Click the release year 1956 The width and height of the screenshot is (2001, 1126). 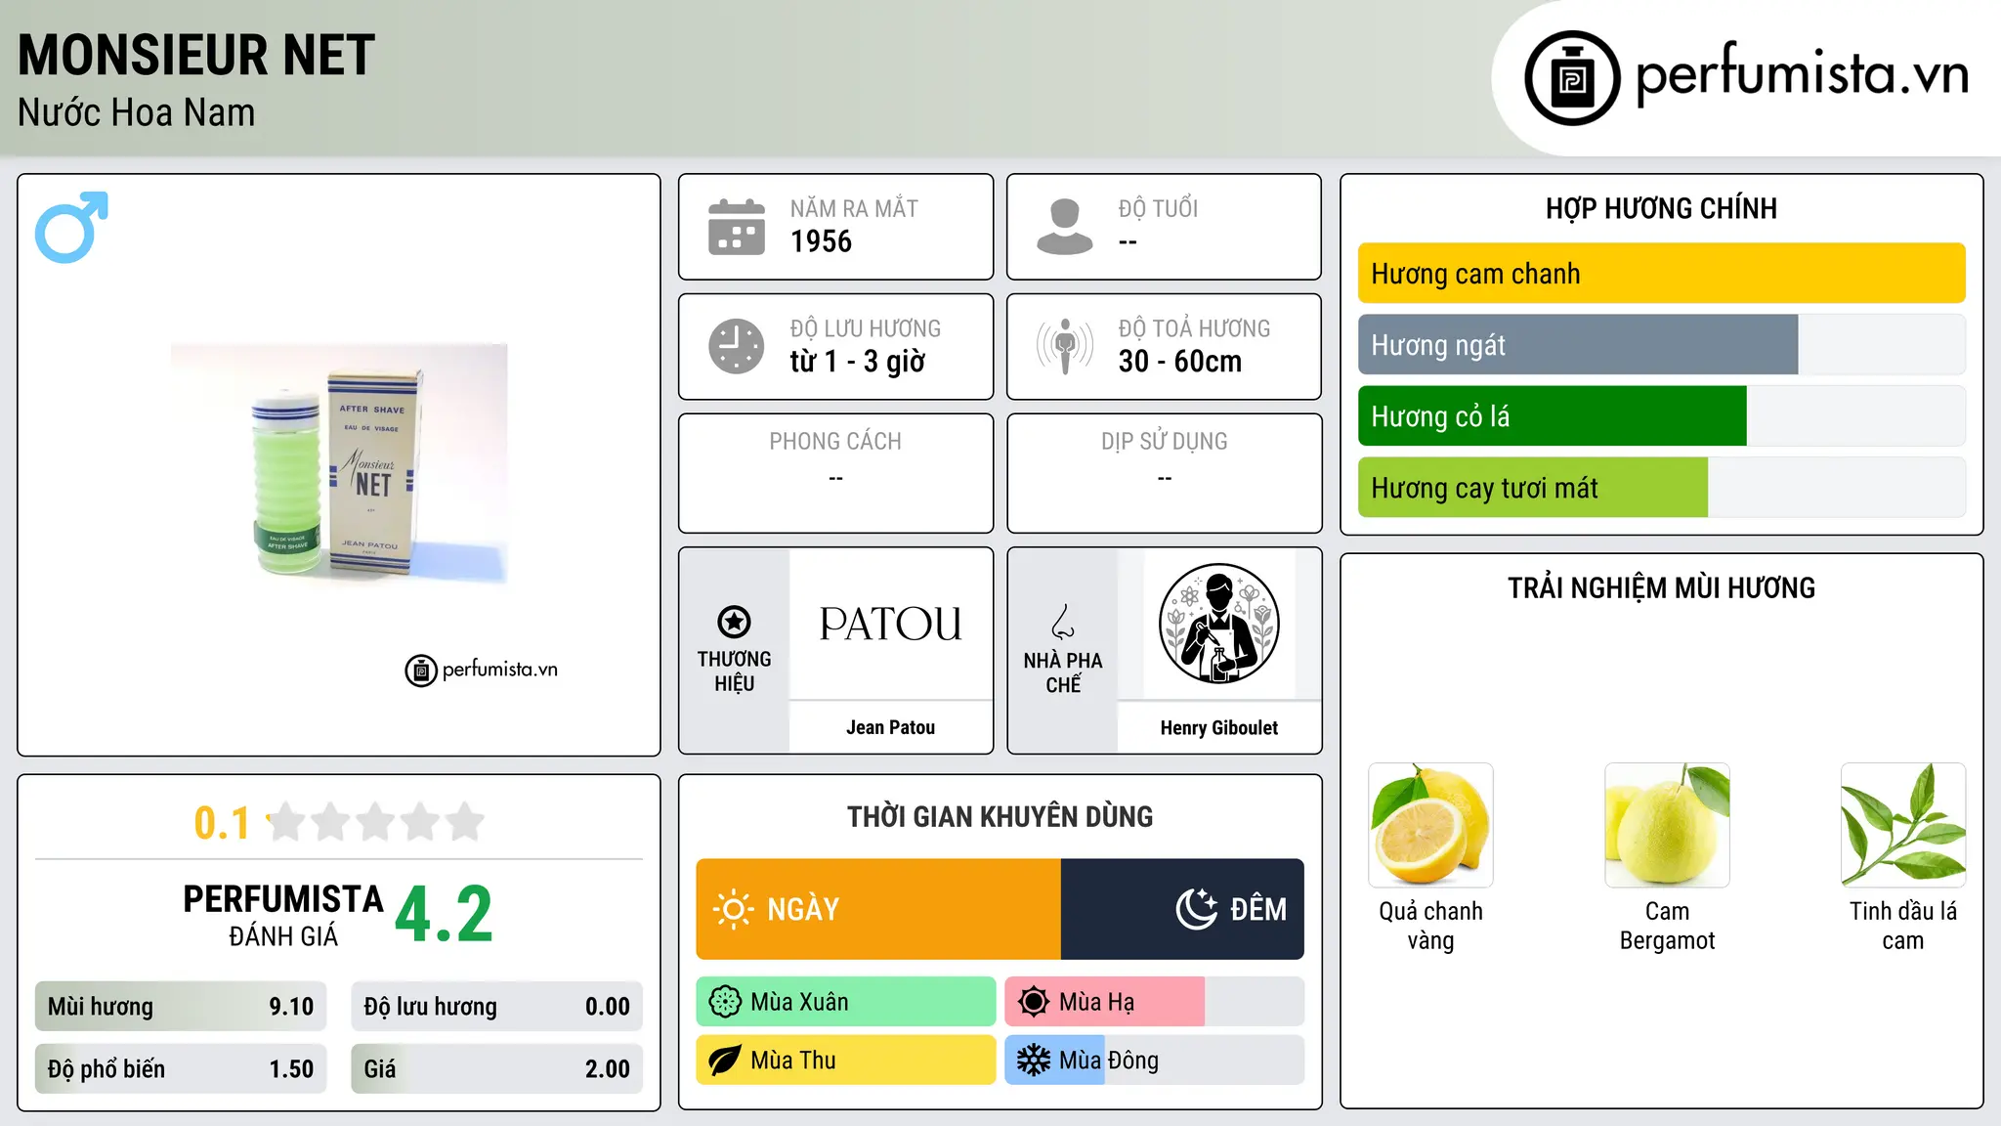coord(822,241)
